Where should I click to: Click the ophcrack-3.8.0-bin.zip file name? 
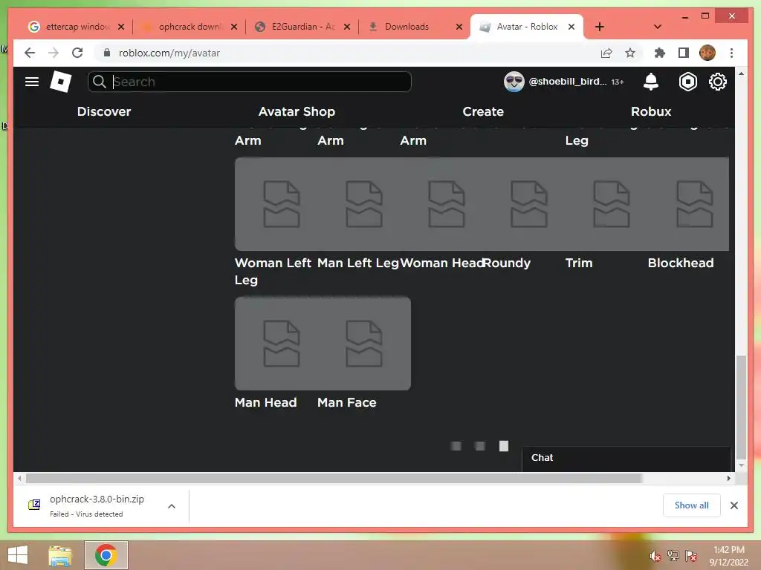97,499
